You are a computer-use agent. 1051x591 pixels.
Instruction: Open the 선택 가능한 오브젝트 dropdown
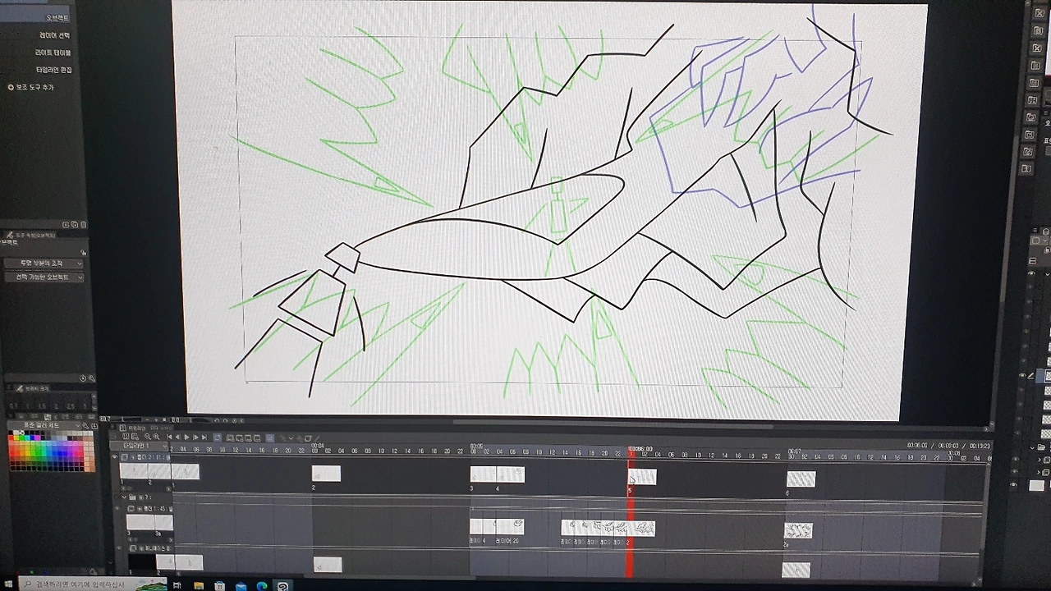coord(44,277)
